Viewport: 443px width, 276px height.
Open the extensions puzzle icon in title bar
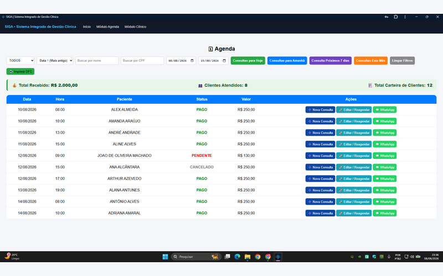click(x=396, y=17)
